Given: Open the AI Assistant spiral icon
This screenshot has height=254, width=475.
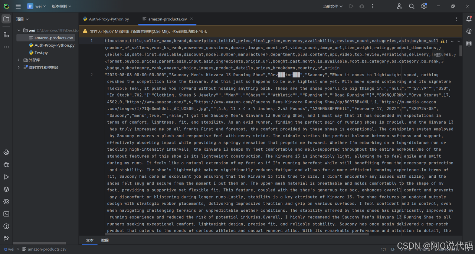Looking at the screenshot, I should pos(469,31).
